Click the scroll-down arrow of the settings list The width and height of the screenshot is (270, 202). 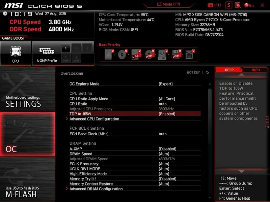coord(210,198)
